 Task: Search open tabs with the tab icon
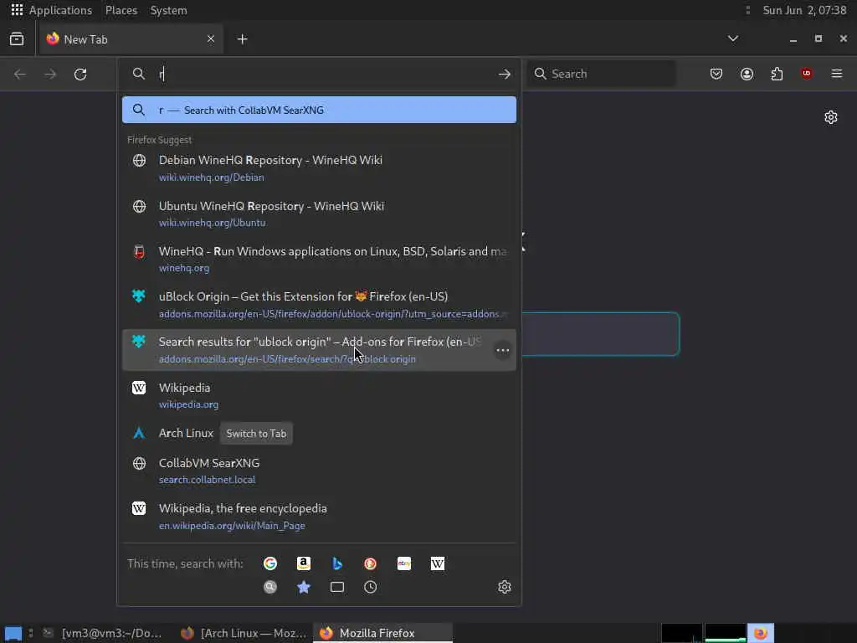[337, 587]
